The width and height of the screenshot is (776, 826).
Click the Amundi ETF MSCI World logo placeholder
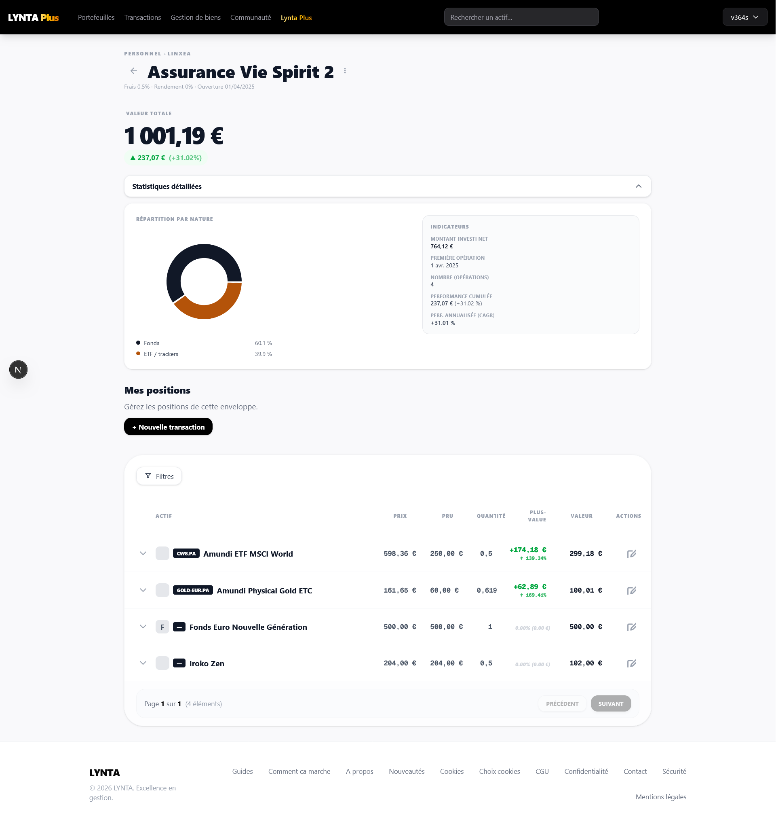tap(162, 554)
